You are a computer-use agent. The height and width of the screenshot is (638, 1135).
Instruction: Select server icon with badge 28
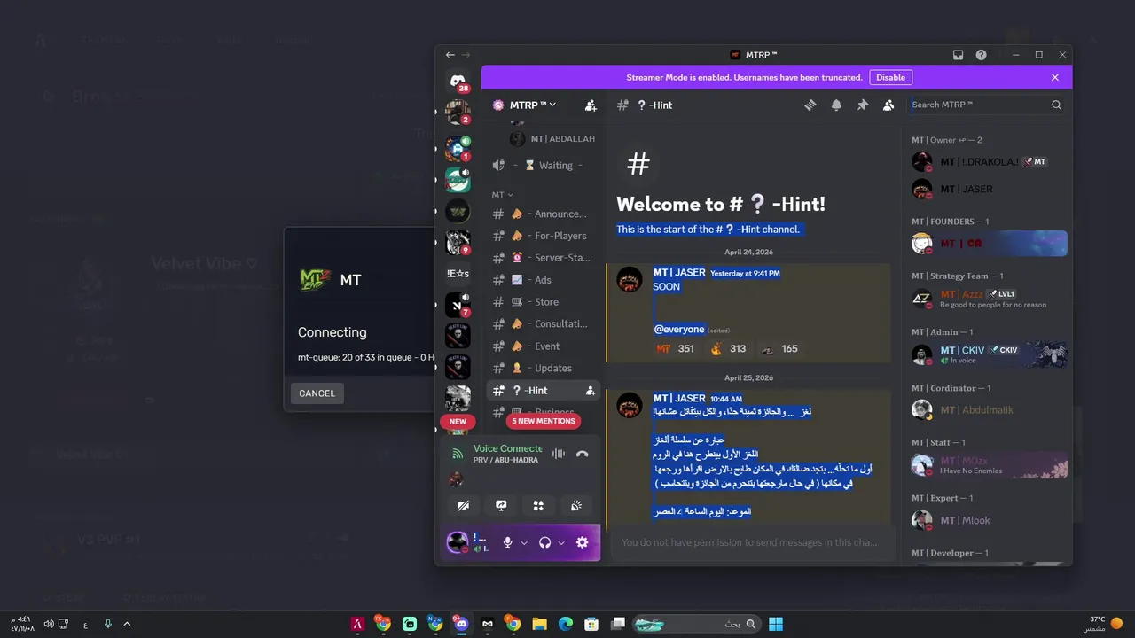(458, 81)
